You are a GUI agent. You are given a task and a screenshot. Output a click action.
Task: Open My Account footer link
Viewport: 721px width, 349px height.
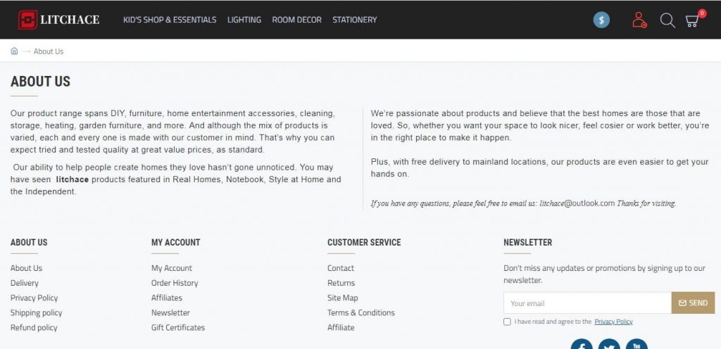(x=172, y=268)
